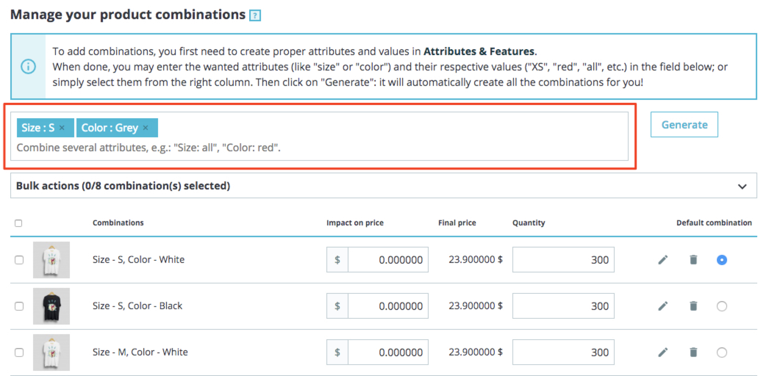This screenshot has width=769, height=376.
Task: Delete the Size S, Color Black combination
Action: tap(693, 306)
